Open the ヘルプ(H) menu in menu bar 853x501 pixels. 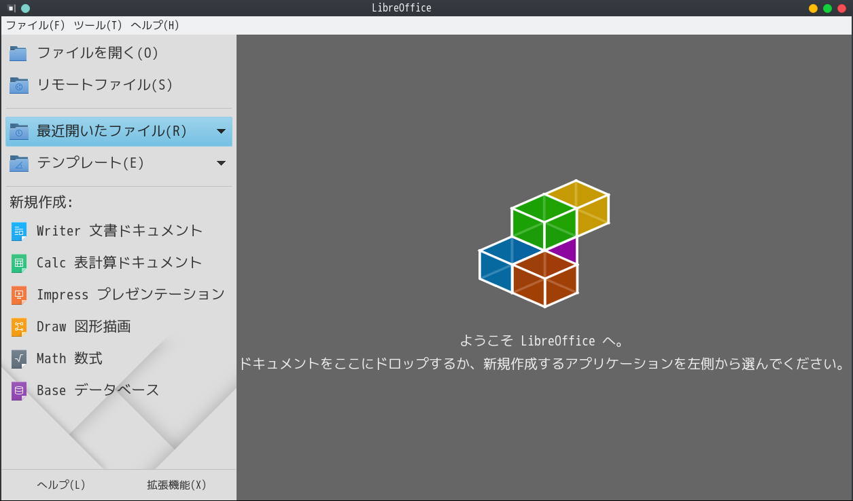[155, 25]
